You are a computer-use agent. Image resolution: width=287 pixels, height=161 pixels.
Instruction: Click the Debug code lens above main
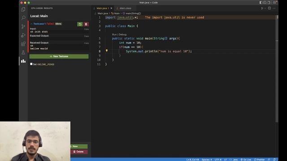click(122, 34)
